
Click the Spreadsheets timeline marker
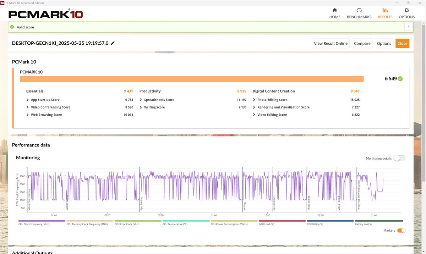tap(274, 203)
